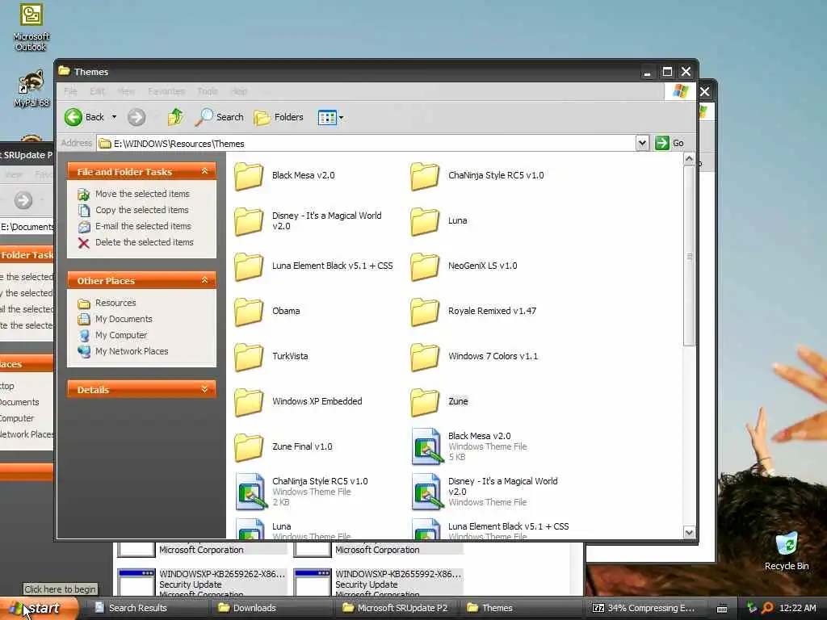Image resolution: width=827 pixels, height=620 pixels.
Task: Select WINDOWSXP-KB2655992 update in background window
Action: pyautogui.click(x=378, y=583)
